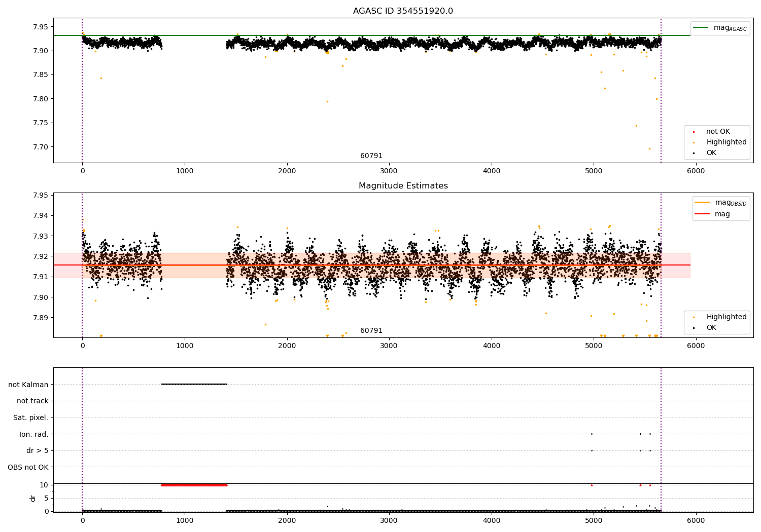Click the 'OBS not OK' row label

point(28,467)
